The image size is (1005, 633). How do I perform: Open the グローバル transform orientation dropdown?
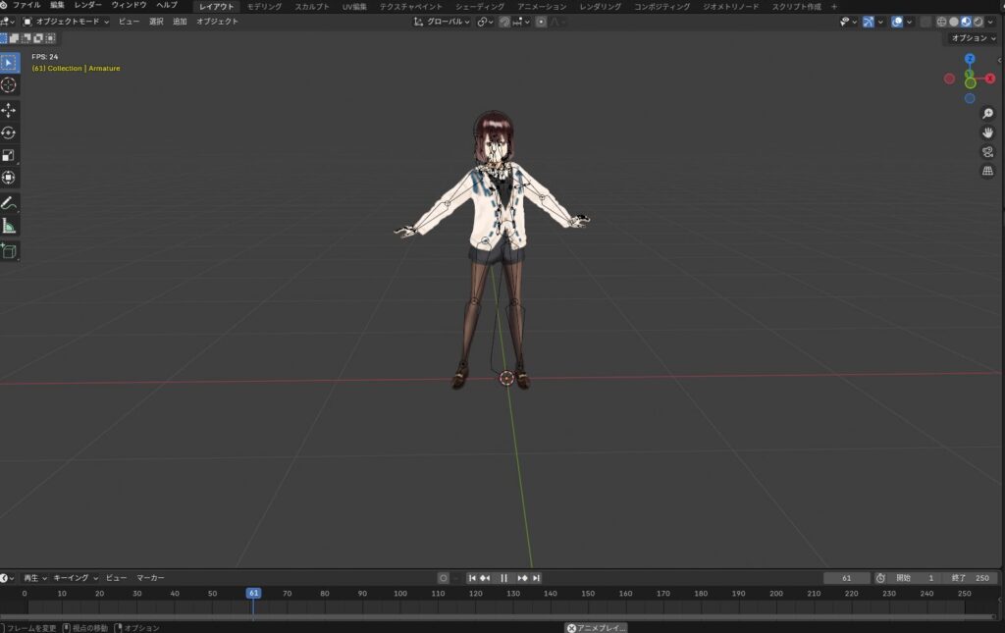(443, 22)
